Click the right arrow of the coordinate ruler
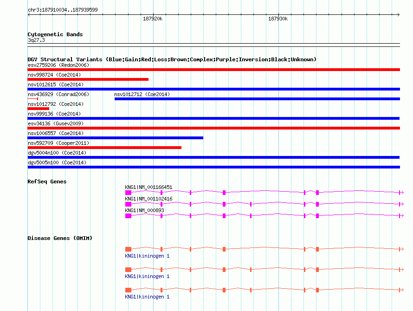 coord(399,15)
